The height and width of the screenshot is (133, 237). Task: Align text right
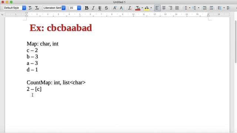(170, 8)
